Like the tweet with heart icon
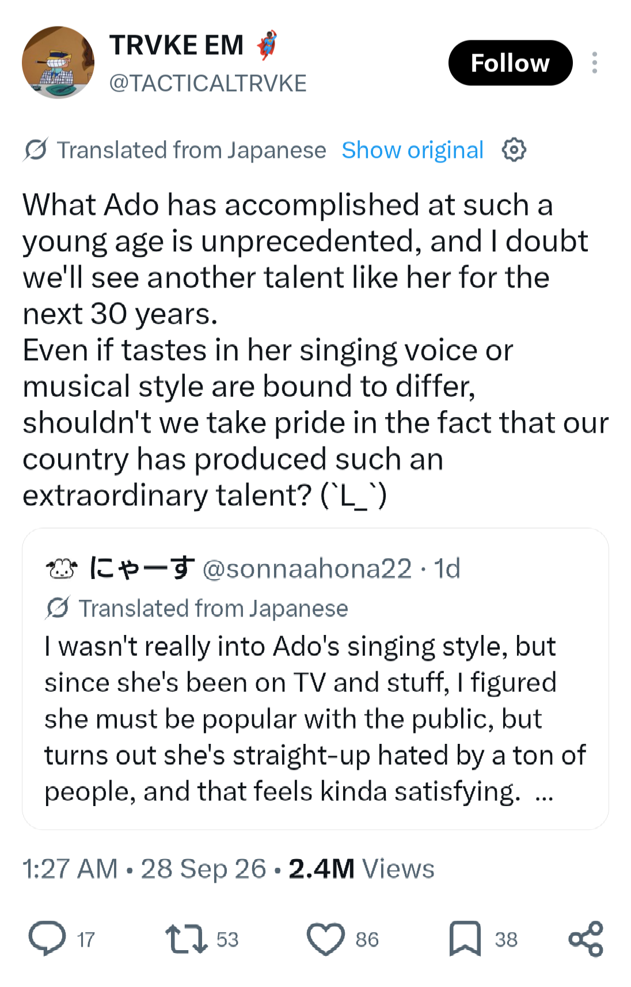Viewport: 631px width, 987px height. (325, 939)
